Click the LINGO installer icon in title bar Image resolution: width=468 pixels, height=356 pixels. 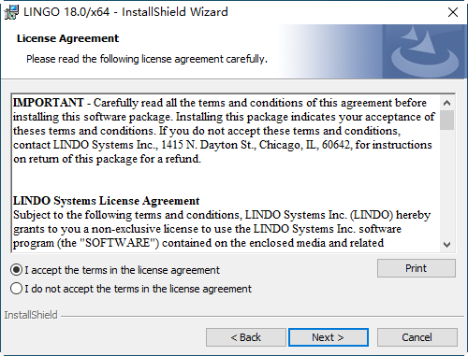click(11, 12)
